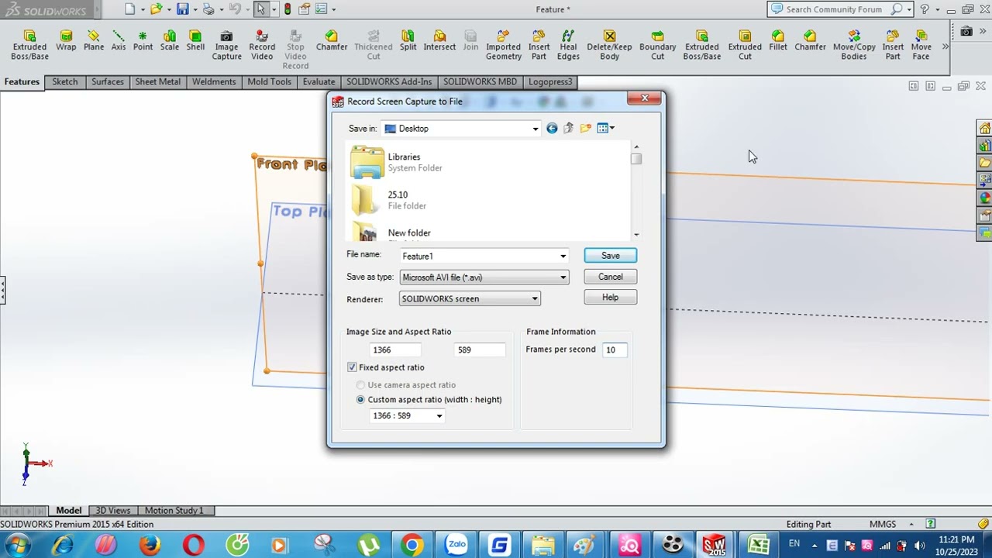Go up one folder level in the dialog
This screenshot has height=558, width=992.
coord(568,129)
